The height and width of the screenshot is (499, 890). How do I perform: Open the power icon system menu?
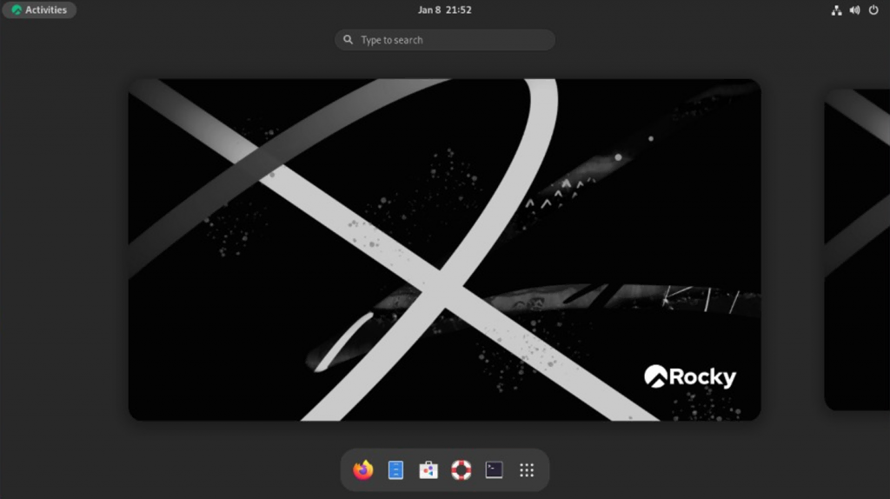click(x=873, y=10)
